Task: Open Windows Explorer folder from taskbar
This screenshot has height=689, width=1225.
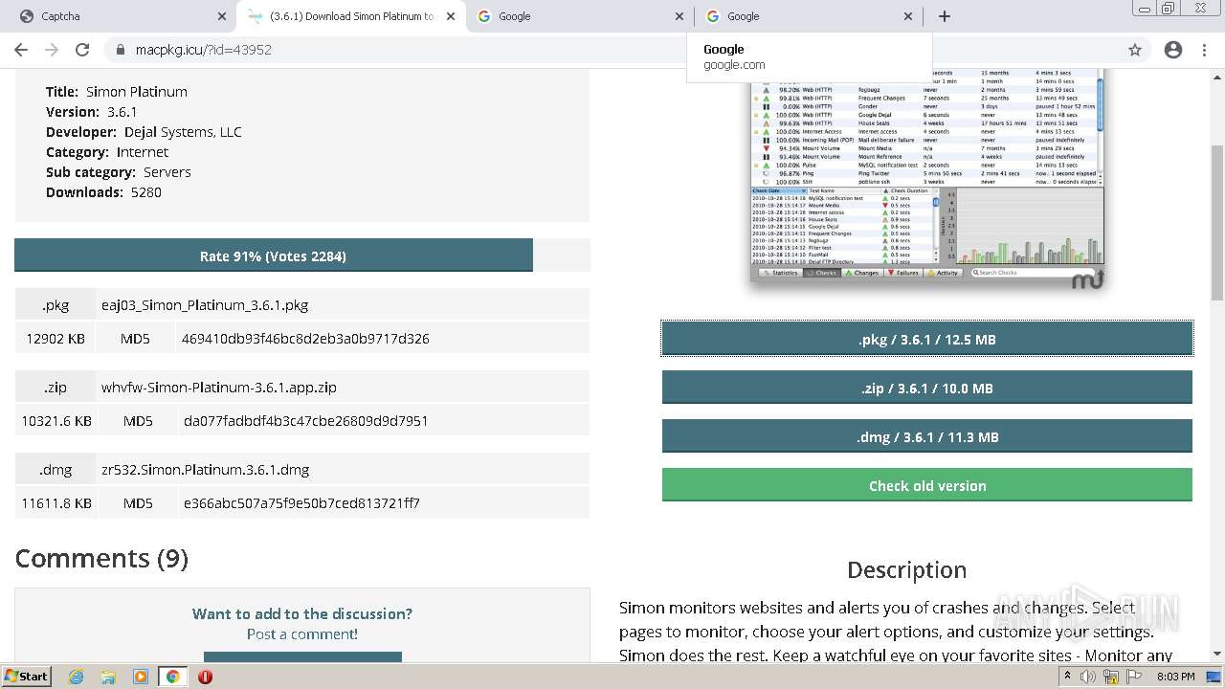Action: coord(108,677)
